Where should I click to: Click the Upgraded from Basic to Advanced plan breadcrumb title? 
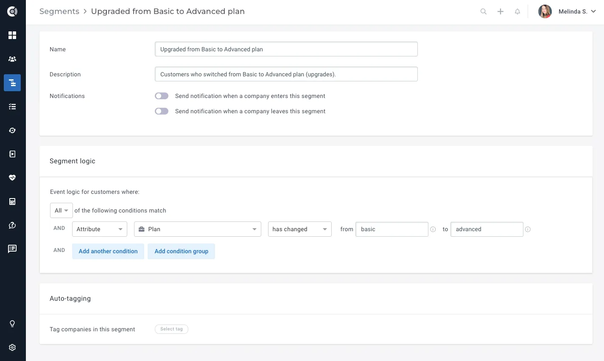[x=168, y=11]
